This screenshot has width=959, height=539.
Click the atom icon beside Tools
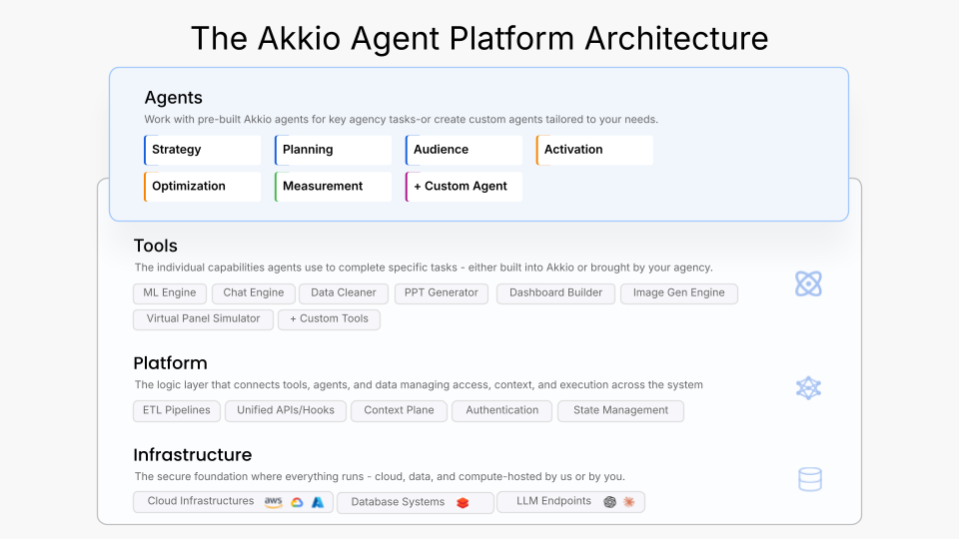click(808, 283)
